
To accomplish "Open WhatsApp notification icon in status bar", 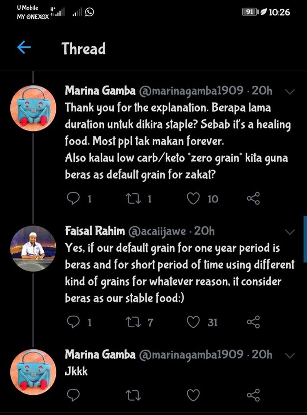I will [x=90, y=13].
